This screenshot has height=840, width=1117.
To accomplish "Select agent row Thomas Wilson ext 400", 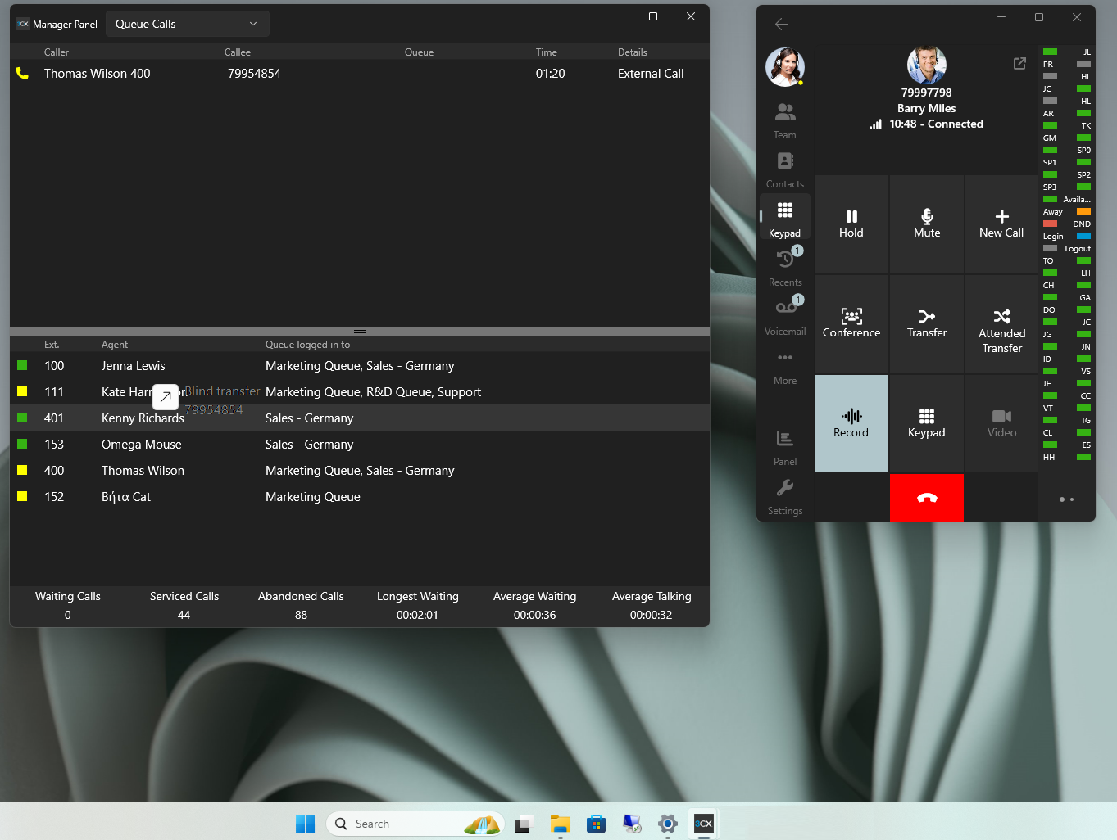I will [x=360, y=471].
